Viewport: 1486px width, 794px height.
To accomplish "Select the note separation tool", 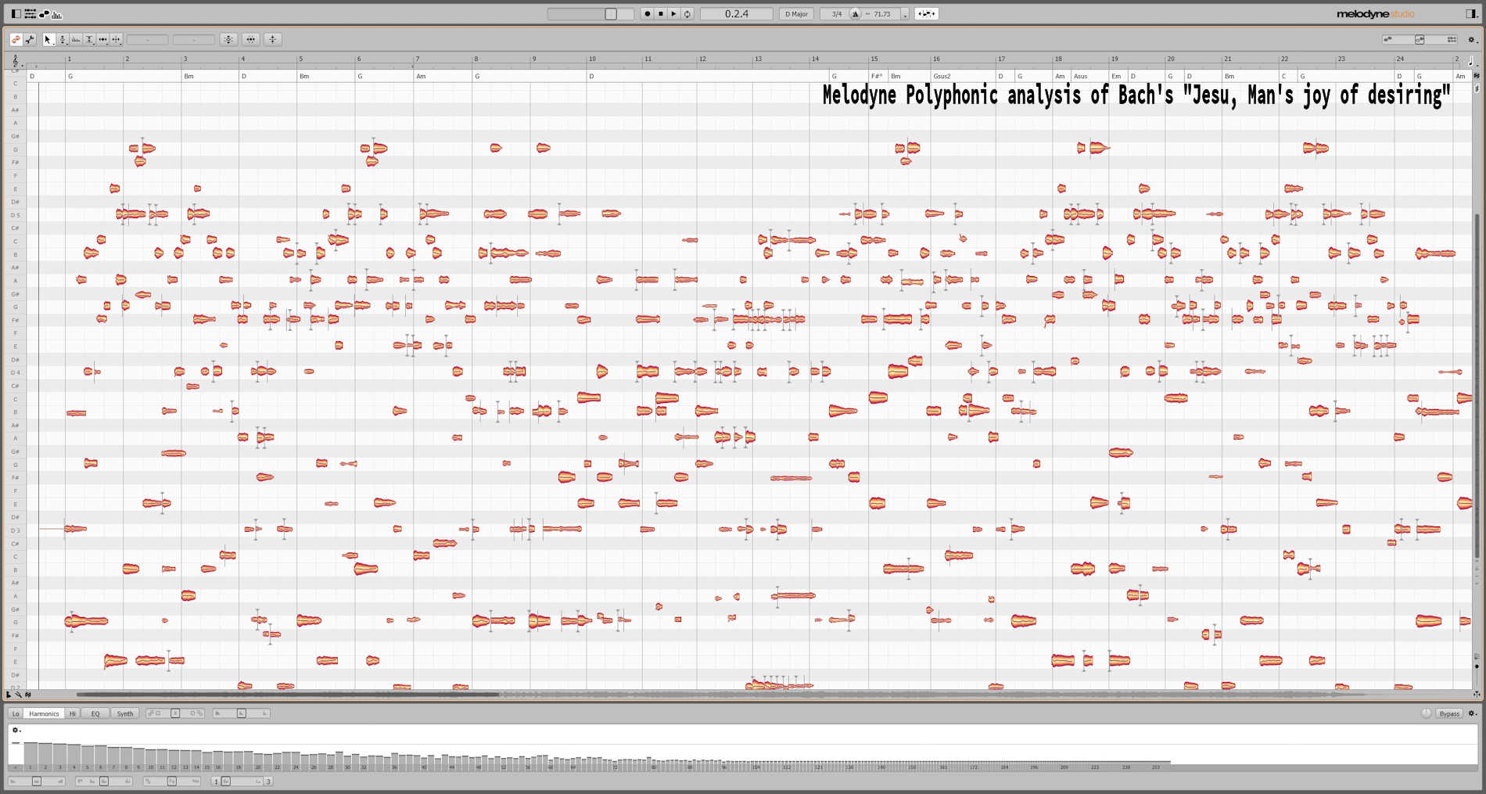I will [116, 39].
